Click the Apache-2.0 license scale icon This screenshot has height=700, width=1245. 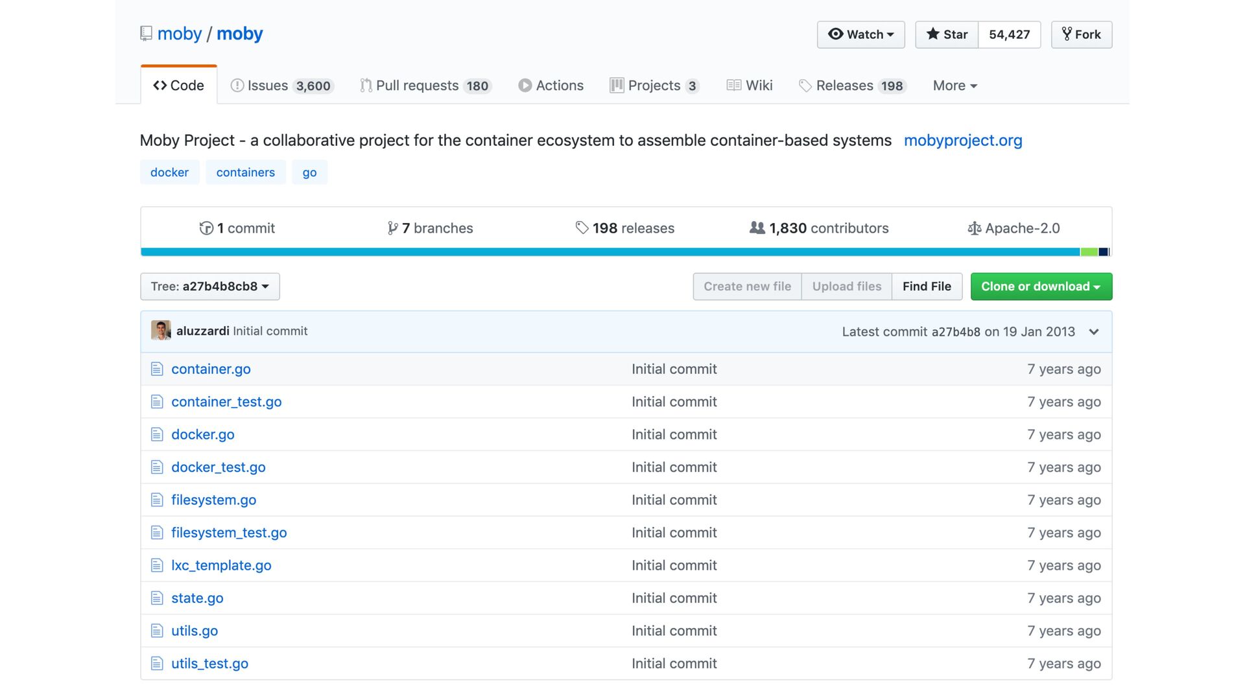pos(974,228)
